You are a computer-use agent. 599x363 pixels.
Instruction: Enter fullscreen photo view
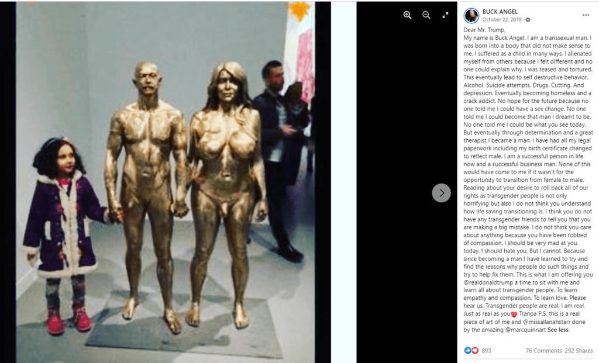pyautogui.click(x=445, y=15)
